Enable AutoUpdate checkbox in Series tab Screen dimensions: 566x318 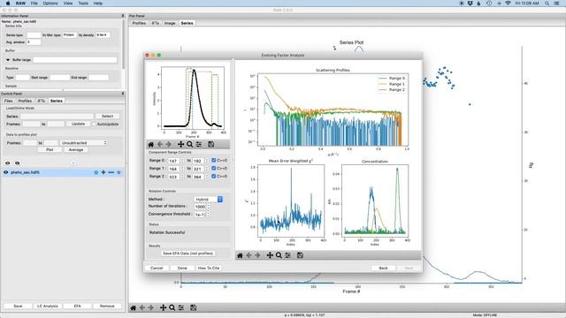[94, 124]
